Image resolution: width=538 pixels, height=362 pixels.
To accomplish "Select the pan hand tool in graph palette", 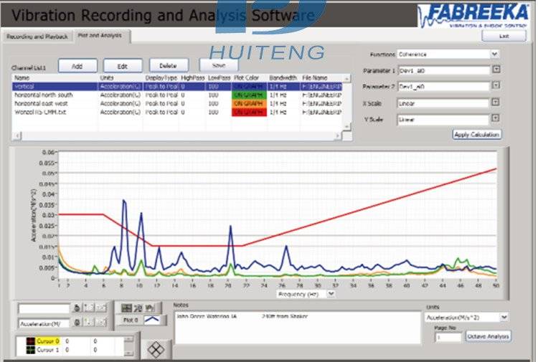I will (151, 308).
